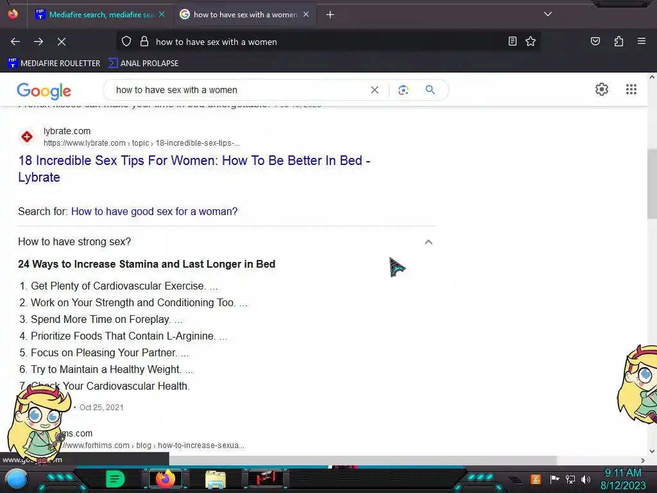Open the '18 Incredible Sex Tips For Women' result
Viewport: 657px width, 493px height.
pos(194,169)
